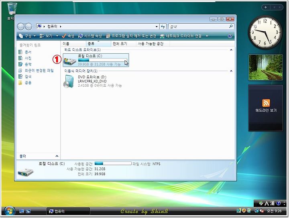289x218 pixels.
Task: Show more toolbar commands via chevron
Action: point(207,36)
